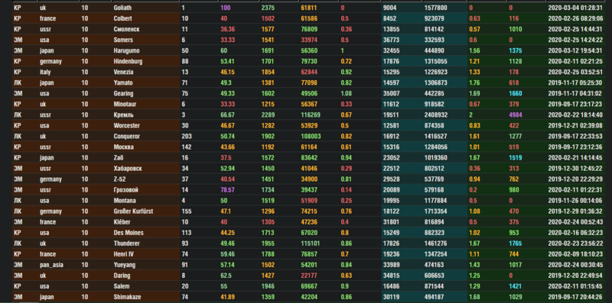Select the date 2019-09-17 20:44:26
612x303 pixels.
click(575, 297)
